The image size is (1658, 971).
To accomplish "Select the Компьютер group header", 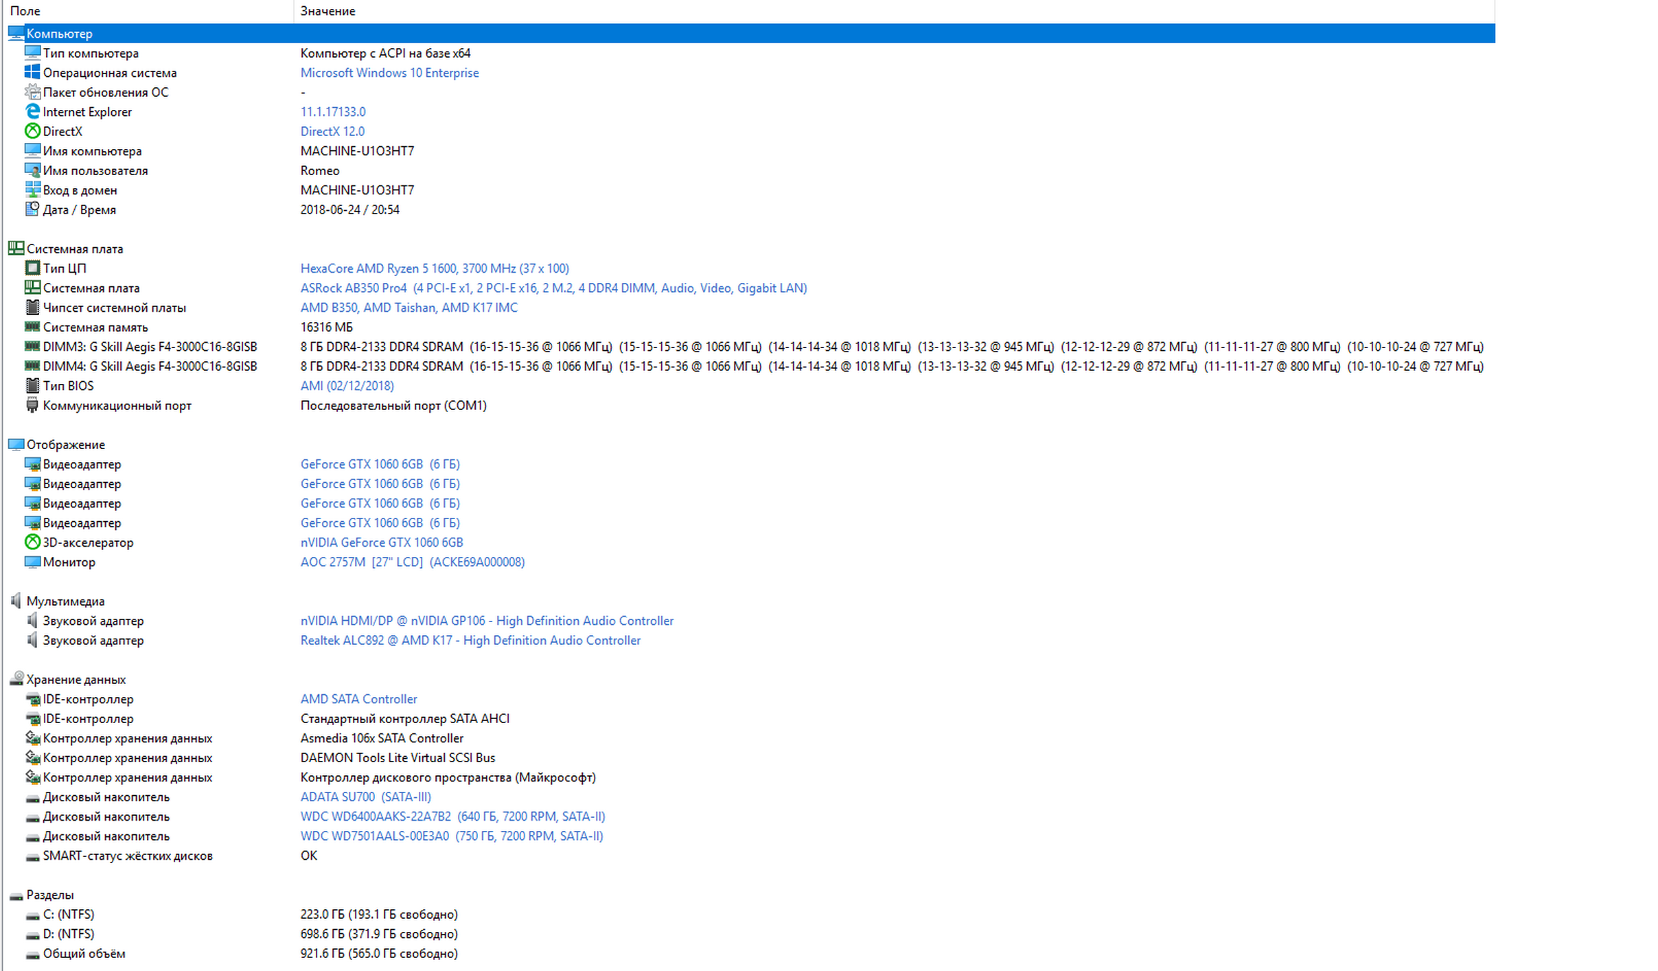I will click(59, 33).
